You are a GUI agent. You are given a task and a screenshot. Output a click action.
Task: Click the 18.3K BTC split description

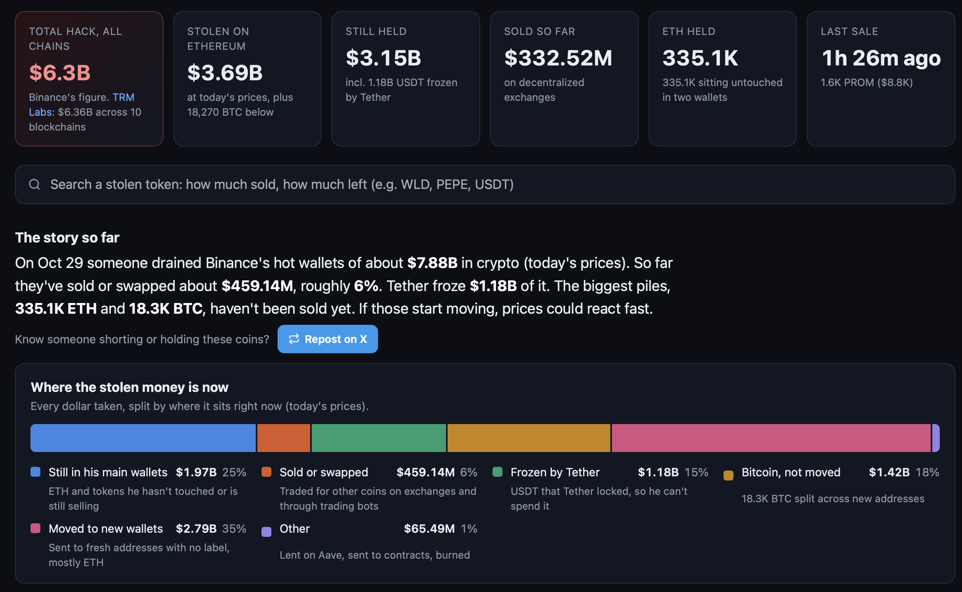point(833,499)
